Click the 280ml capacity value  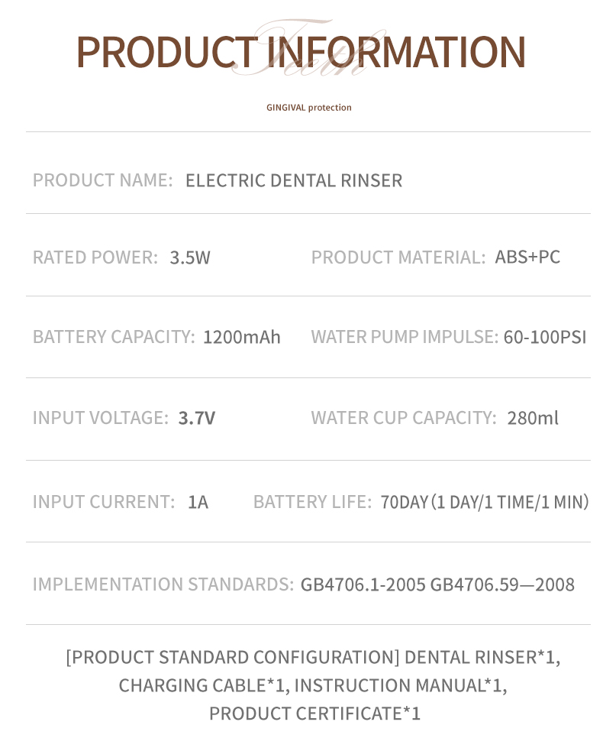pos(532,418)
